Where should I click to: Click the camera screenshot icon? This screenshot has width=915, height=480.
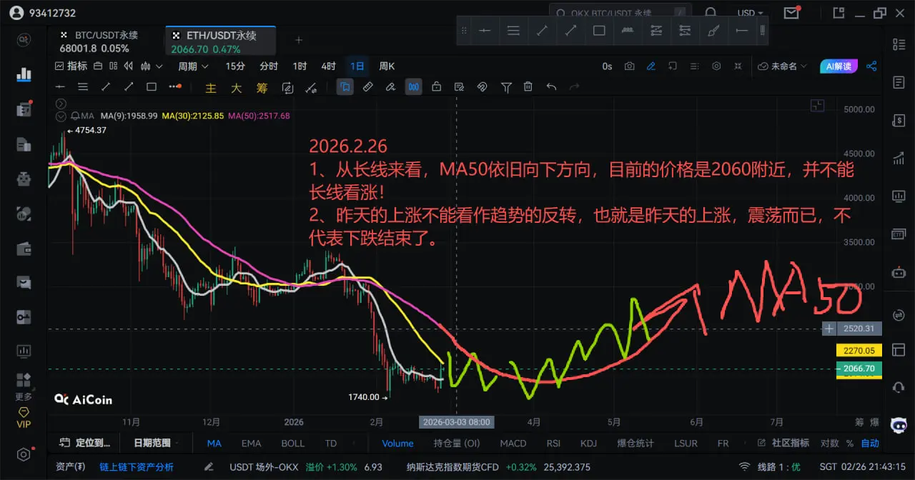click(x=629, y=66)
